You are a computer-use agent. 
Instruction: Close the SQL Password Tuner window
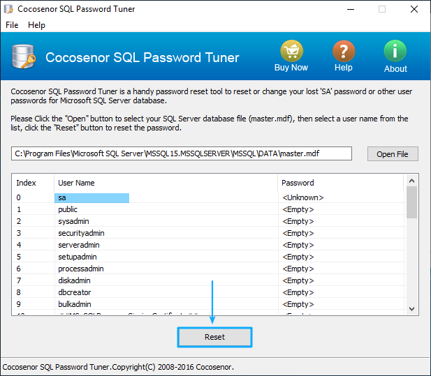414,9
